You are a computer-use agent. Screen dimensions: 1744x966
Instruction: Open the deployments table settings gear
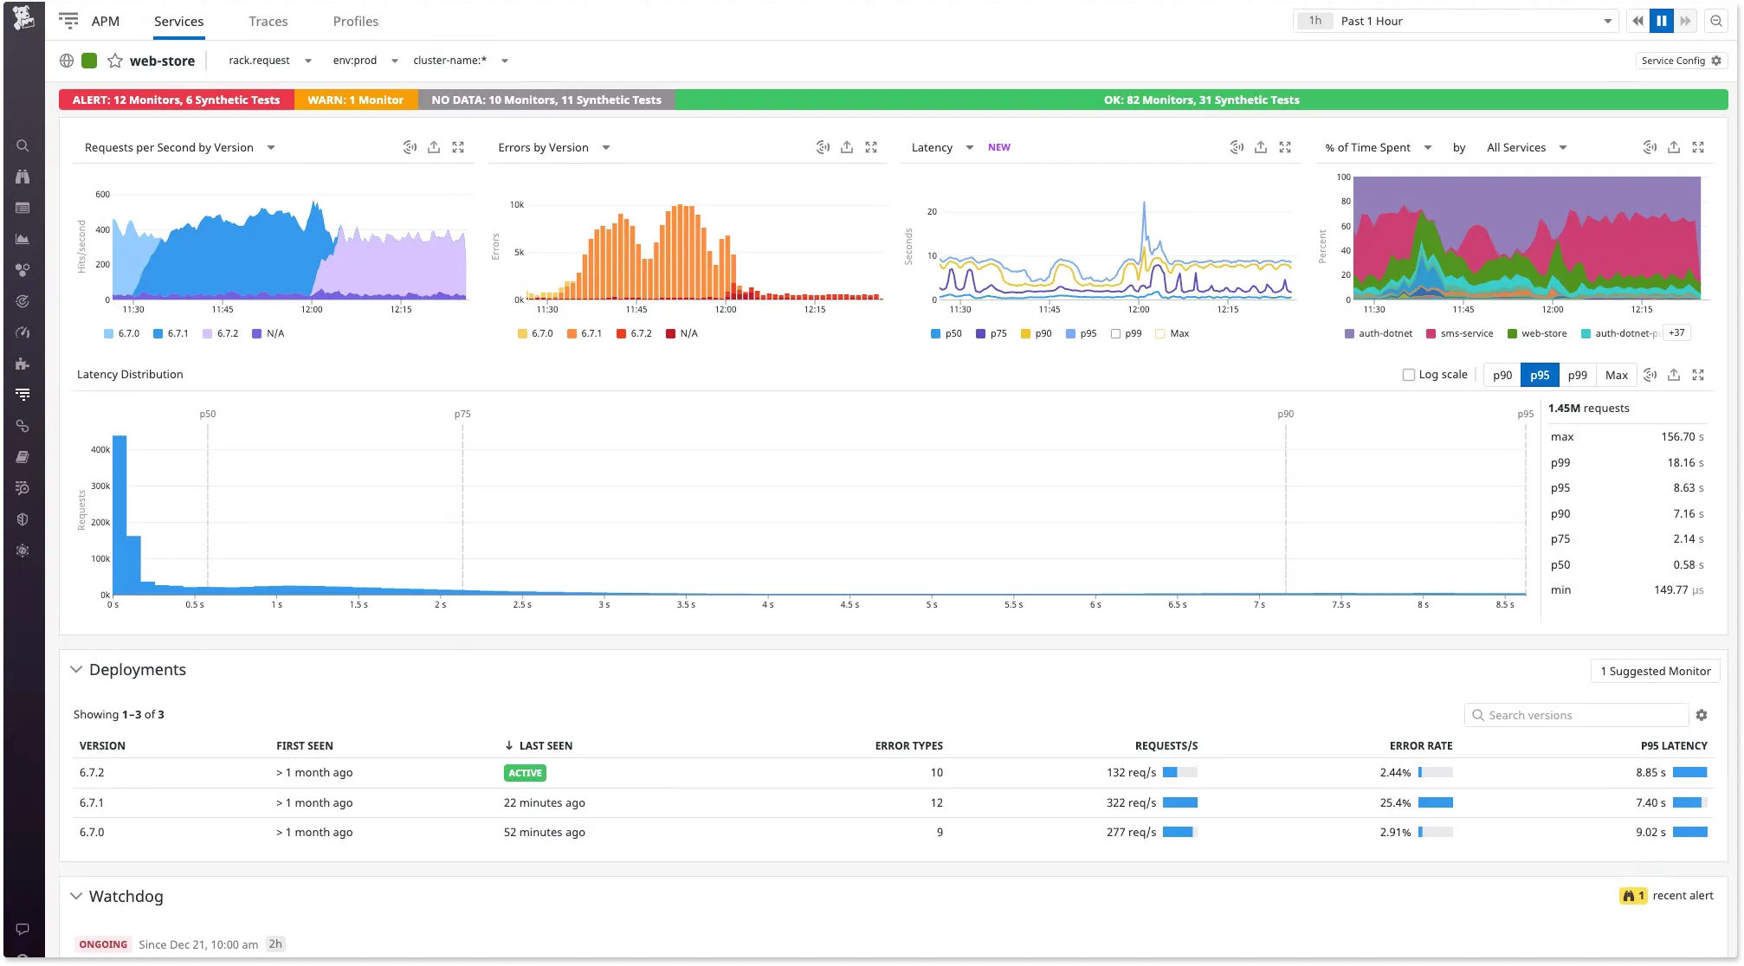click(1702, 715)
